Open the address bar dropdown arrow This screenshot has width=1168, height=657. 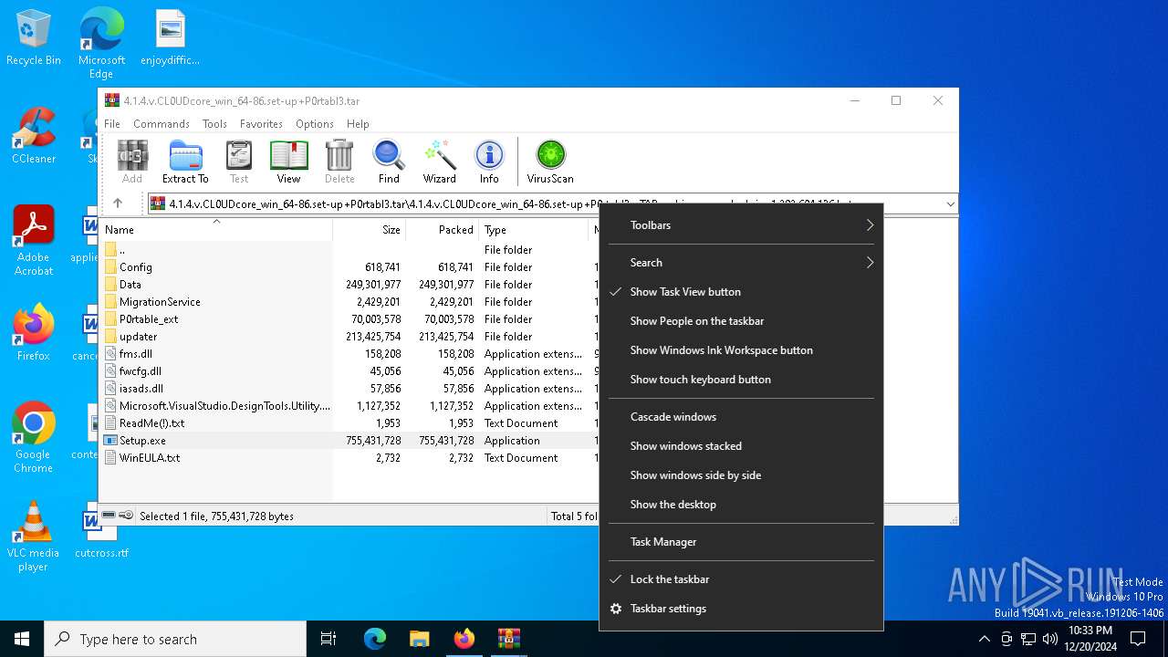tap(950, 204)
